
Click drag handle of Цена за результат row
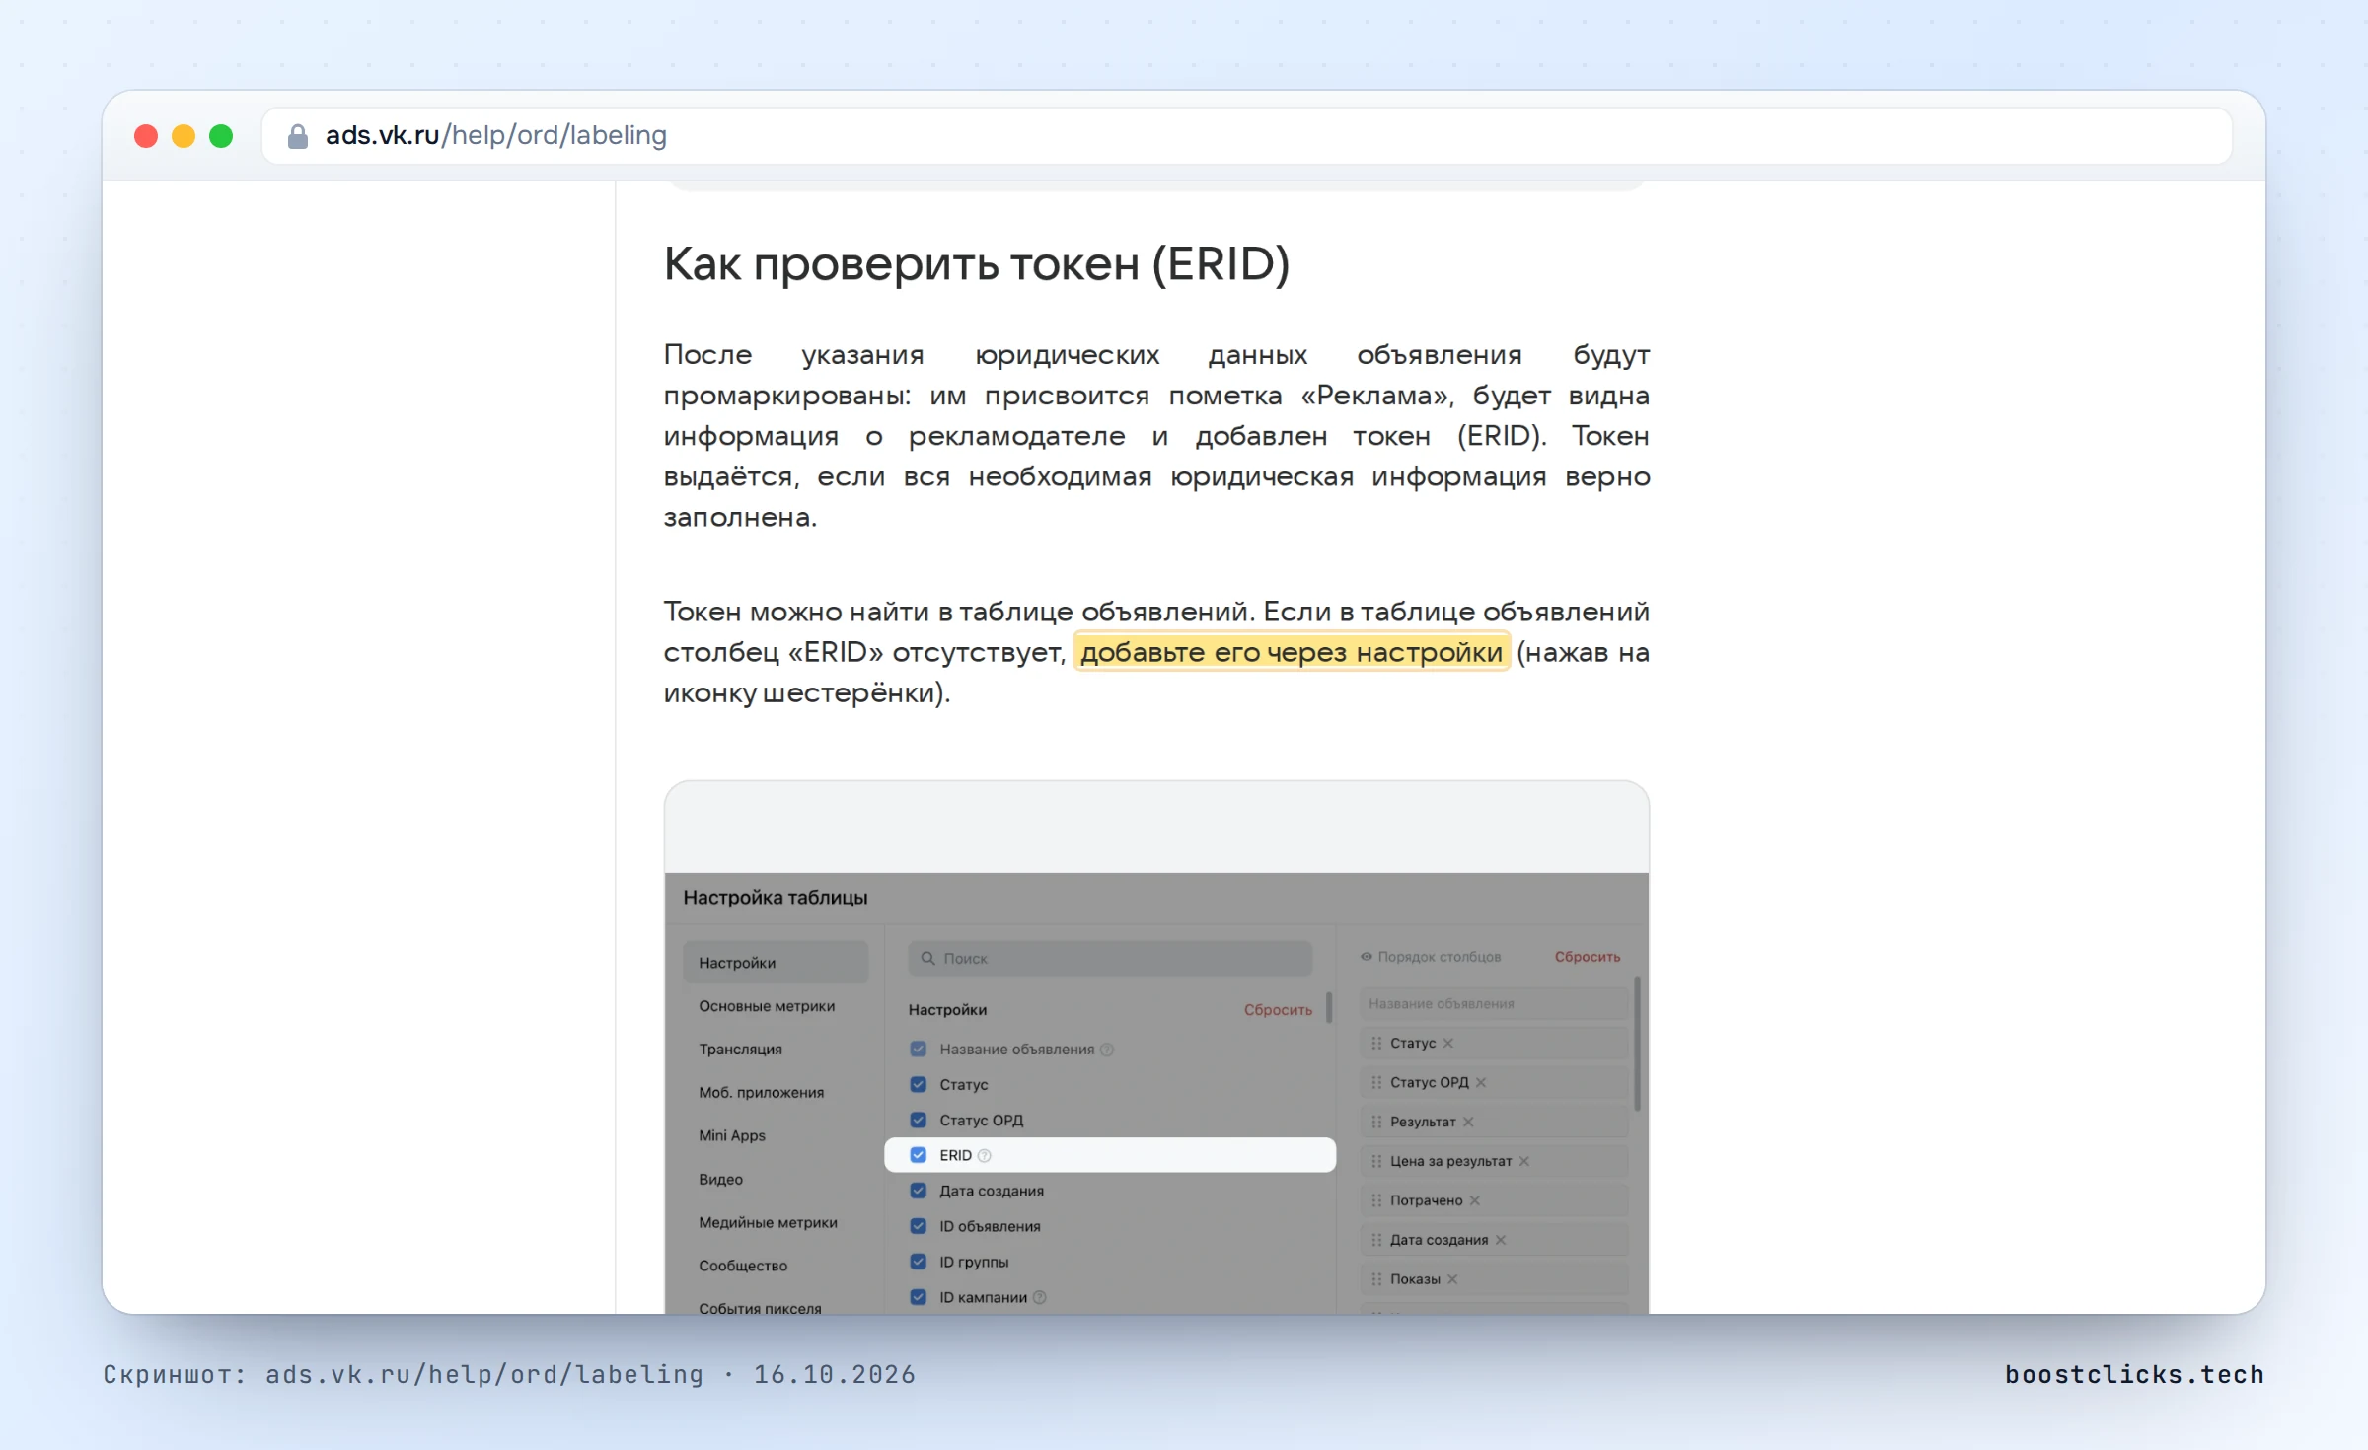point(1376,1161)
